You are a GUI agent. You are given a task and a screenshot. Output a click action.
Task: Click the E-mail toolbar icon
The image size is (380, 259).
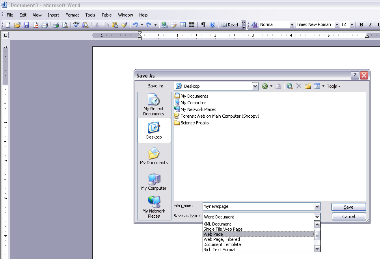pyautogui.click(x=45, y=25)
